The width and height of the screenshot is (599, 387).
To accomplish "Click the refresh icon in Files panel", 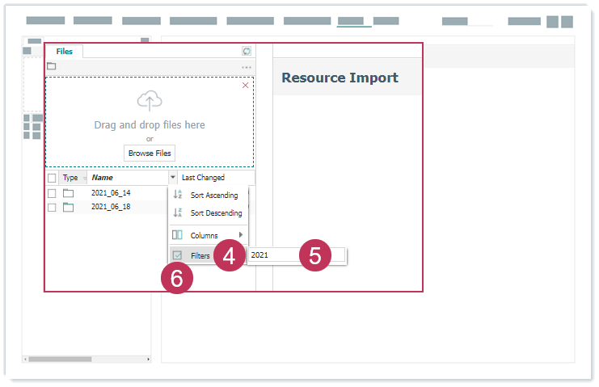I will 247,51.
